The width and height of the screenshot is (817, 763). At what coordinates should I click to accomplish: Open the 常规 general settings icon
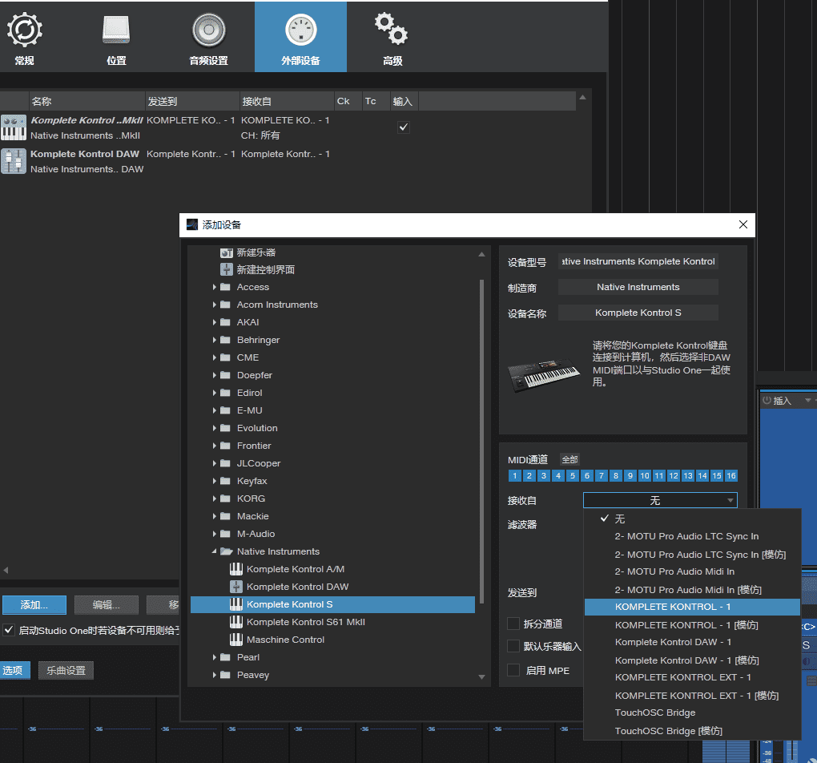point(25,30)
